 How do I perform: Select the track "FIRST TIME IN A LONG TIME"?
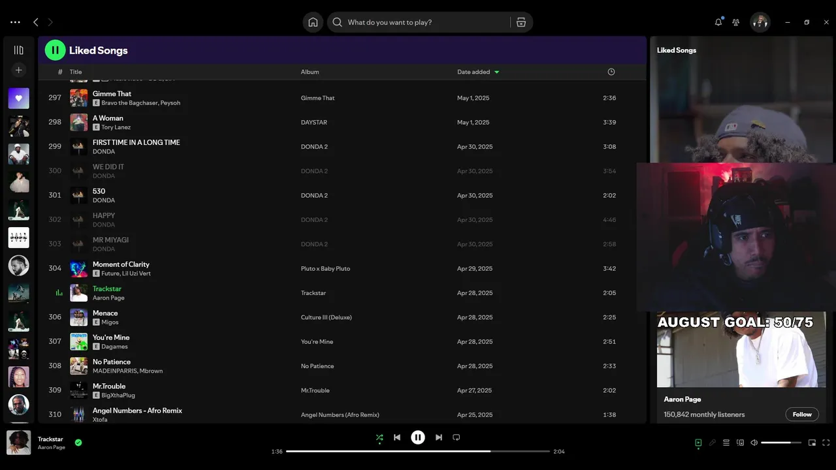click(137, 142)
